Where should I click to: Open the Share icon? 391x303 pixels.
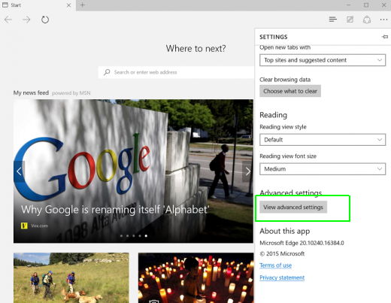367,20
